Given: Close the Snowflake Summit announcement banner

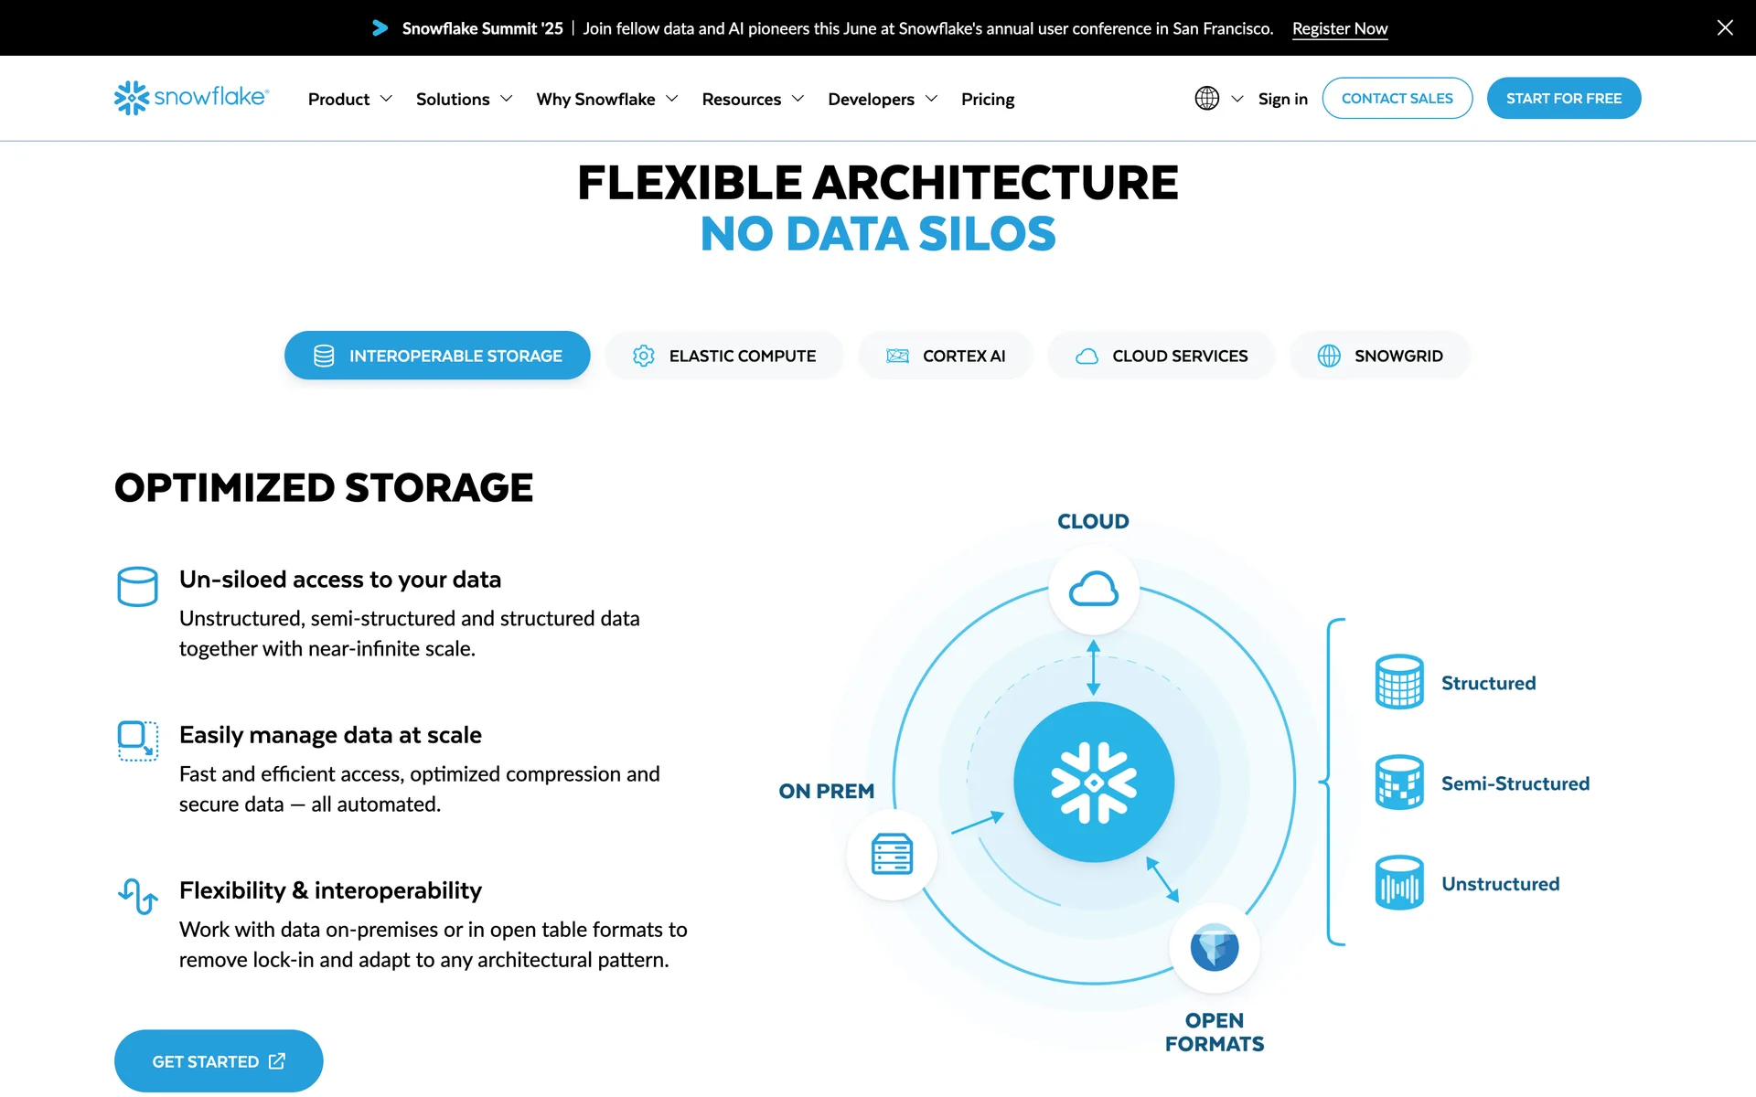Looking at the screenshot, I should pyautogui.click(x=1724, y=27).
